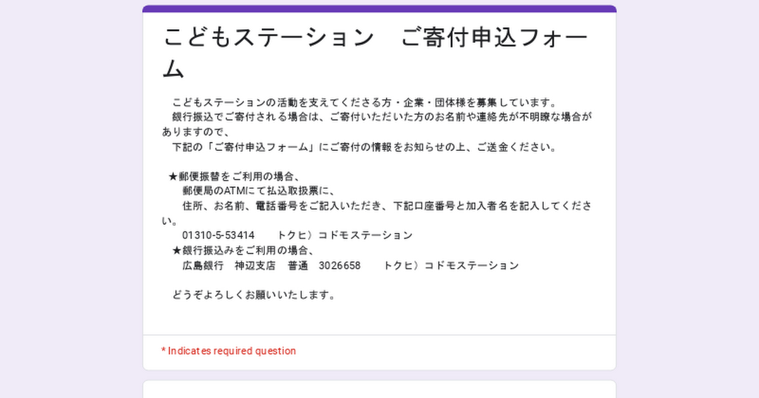Image resolution: width=759 pixels, height=398 pixels.
Task: Click the line beginning 住所、お名前、電話番号をご記入
Action: pos(387,206)
